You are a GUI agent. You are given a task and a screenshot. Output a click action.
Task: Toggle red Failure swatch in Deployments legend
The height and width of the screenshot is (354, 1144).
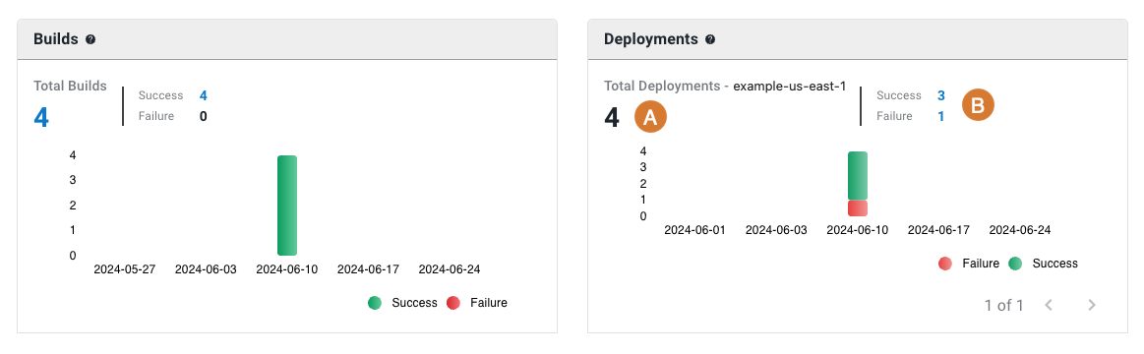pos(945,264)
